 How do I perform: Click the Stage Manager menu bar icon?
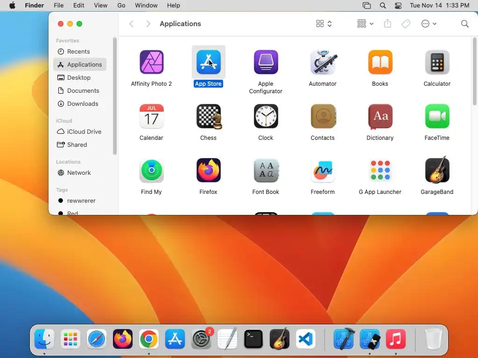click(x=367, y=6)
